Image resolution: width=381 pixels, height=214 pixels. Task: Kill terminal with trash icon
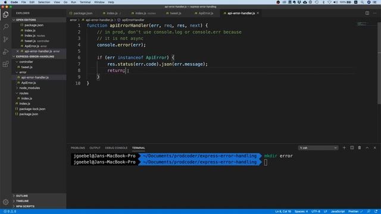(x=360, y=148)
